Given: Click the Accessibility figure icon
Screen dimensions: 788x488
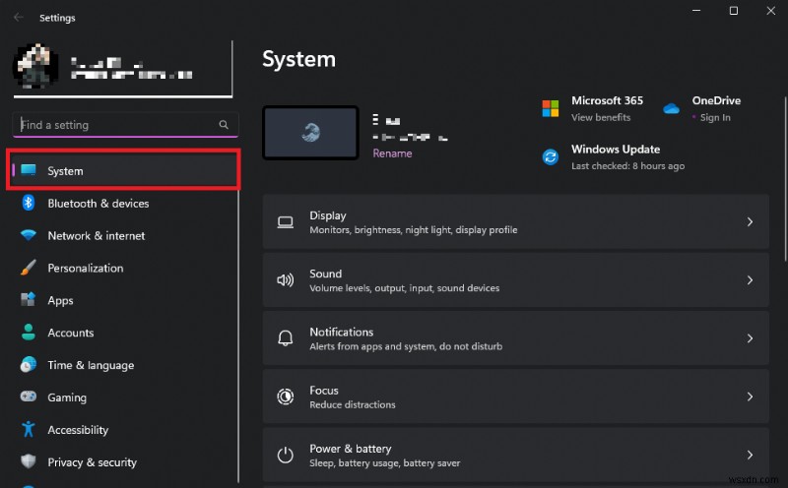Looking at the screenshot, I should click(29, 429).
